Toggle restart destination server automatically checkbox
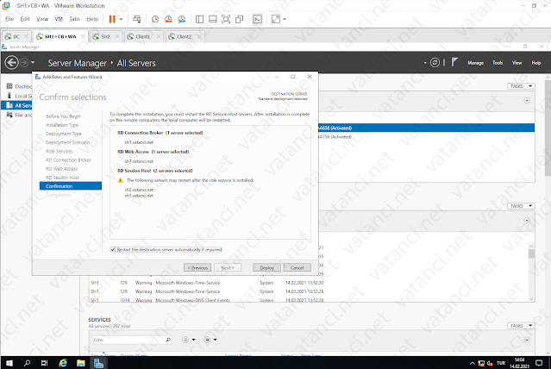 click(113, 249)
